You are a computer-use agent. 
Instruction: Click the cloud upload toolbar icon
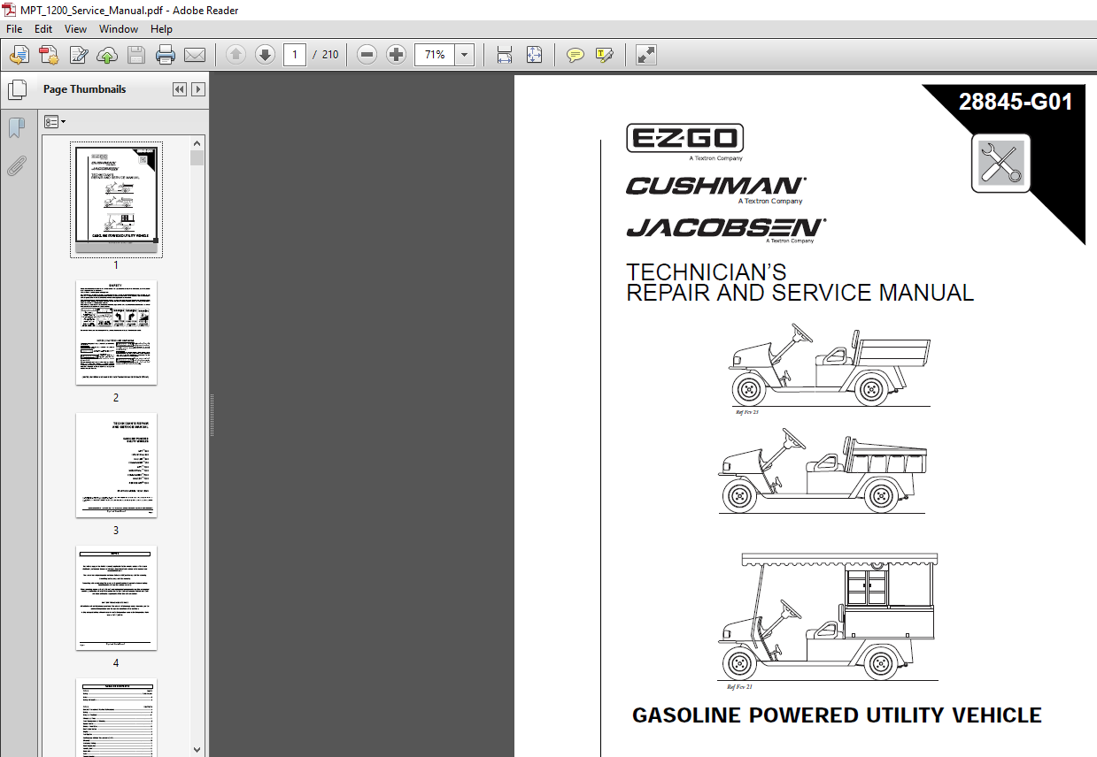[x=107, y=55]
